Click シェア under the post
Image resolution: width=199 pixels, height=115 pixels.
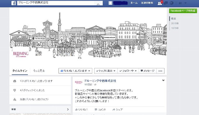tap(117, 109)
